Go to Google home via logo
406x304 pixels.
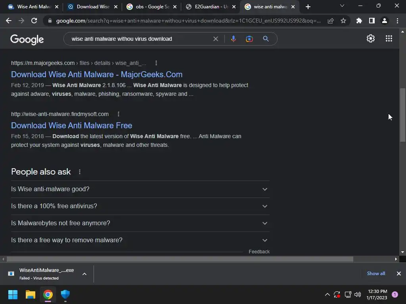(27, 39)
